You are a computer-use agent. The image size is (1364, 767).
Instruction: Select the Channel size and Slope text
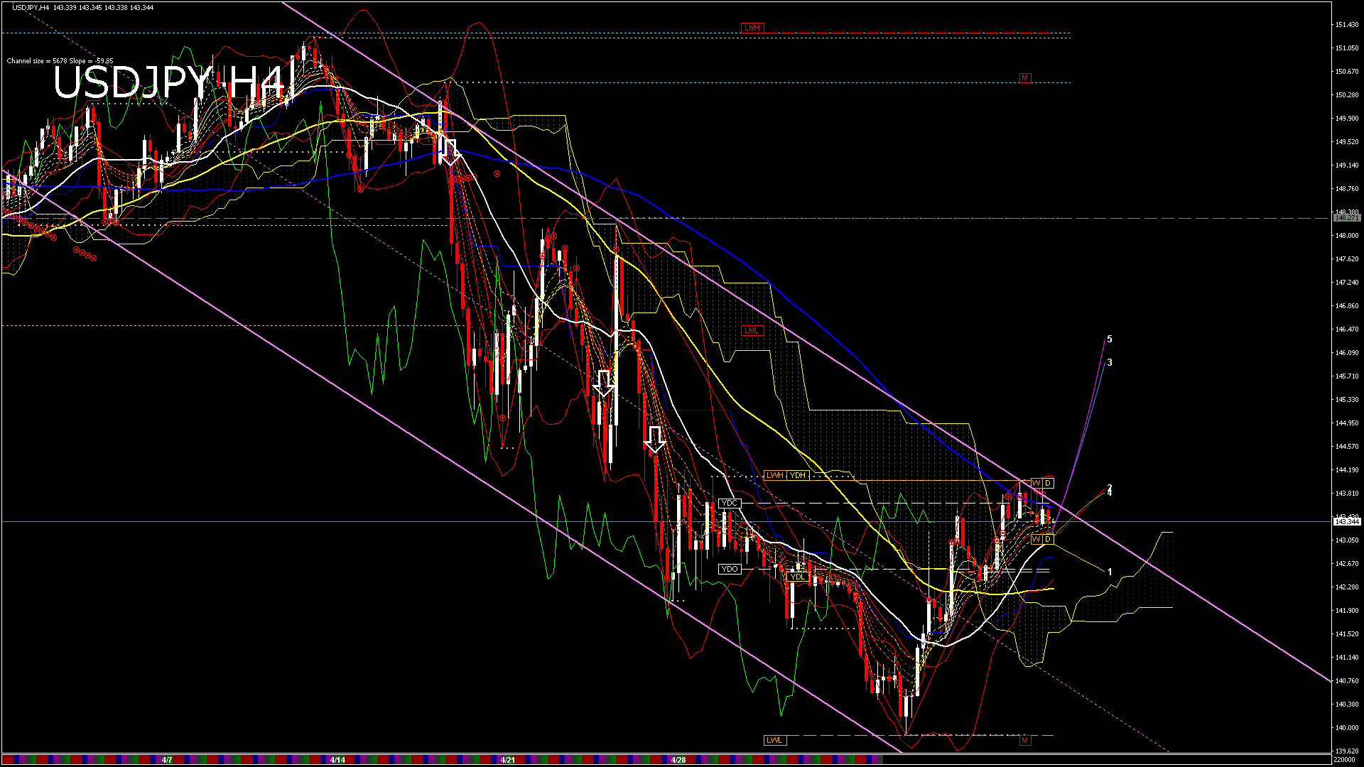click(x=60, y=61)
